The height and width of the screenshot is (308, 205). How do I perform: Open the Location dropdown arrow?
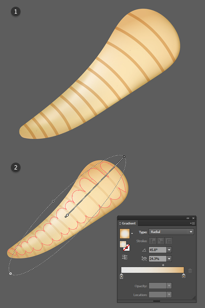(x=169, y=294)
